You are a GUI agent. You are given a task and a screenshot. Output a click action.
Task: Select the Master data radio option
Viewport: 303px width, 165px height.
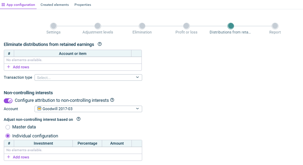pos(8,127)
